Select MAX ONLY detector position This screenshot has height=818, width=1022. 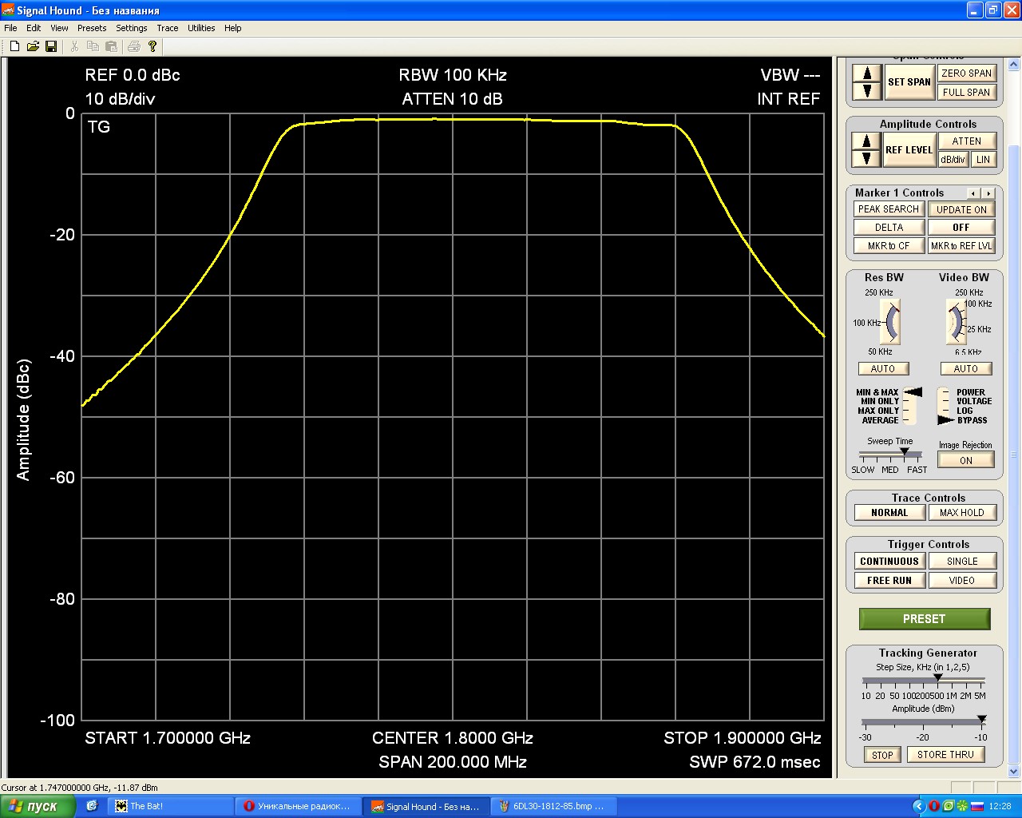878,411
